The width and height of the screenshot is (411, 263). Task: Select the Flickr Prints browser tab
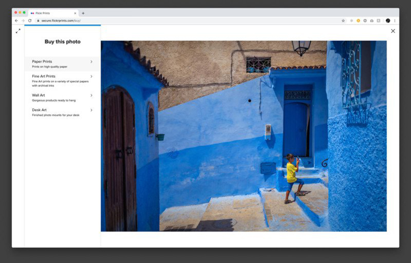(x=49, y=13)
